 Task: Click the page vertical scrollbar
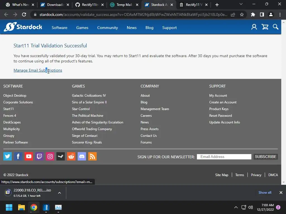point(283,102)
